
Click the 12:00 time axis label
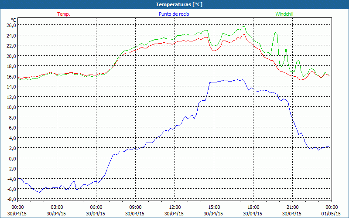[x=174, y=208]
